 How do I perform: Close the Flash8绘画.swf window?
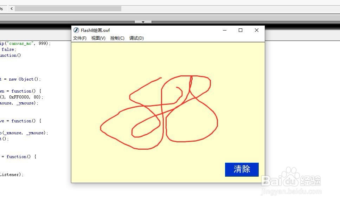(x=257, y=30)
